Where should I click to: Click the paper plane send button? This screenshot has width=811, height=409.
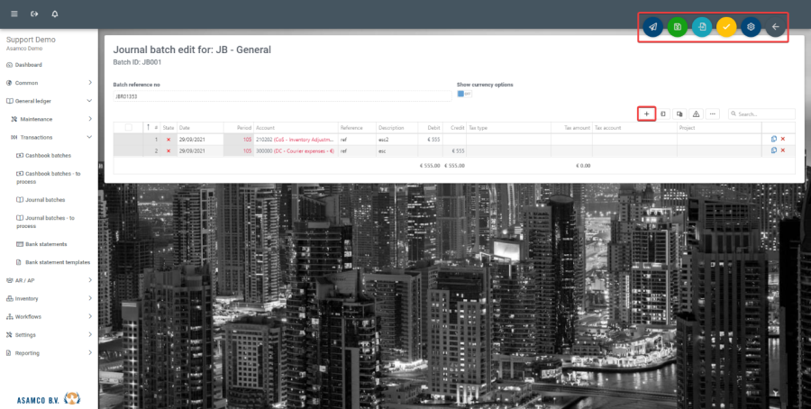tap(652, 27)
